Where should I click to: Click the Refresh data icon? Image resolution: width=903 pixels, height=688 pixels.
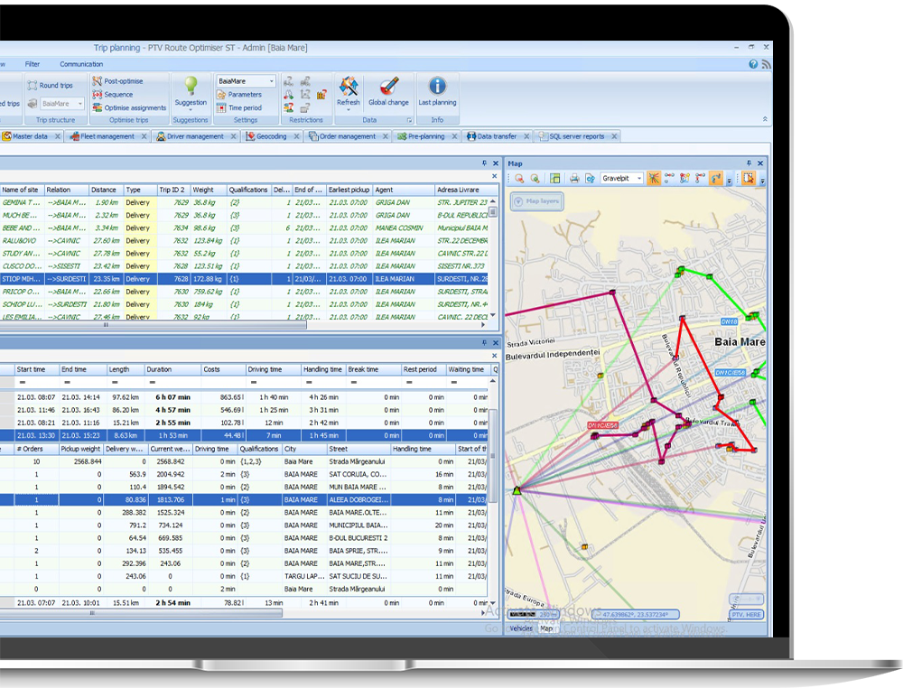[x=348, y=87]
